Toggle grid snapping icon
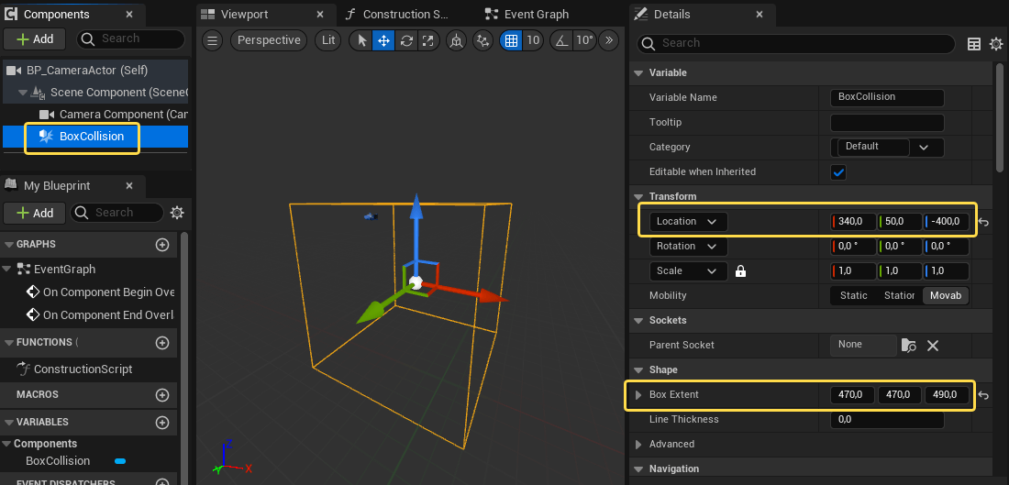 512,40
